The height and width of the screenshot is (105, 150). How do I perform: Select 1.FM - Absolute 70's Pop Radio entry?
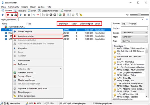[129, 85]
